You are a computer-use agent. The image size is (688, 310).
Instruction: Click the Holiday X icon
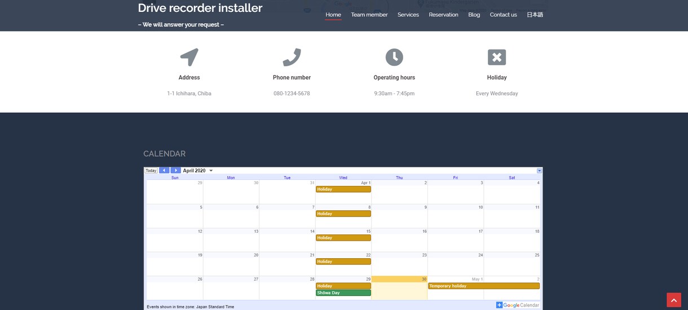(x=497, y=57)
